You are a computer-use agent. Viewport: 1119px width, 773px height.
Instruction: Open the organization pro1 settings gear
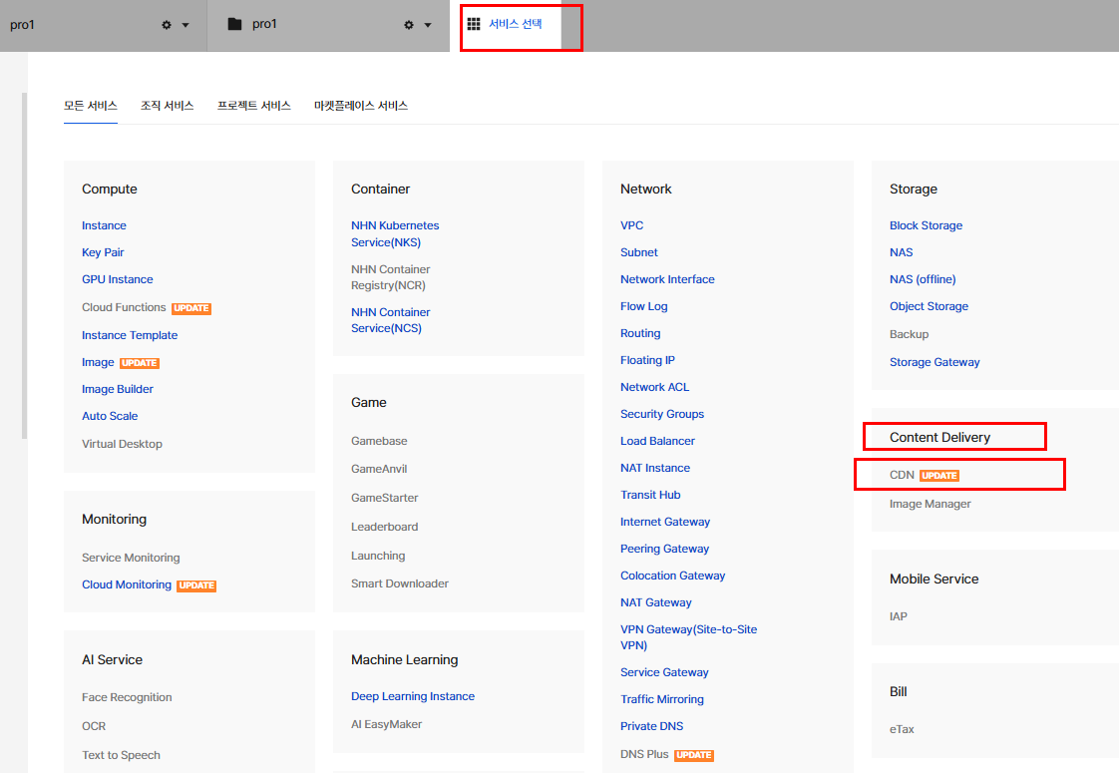pos(167,25)
